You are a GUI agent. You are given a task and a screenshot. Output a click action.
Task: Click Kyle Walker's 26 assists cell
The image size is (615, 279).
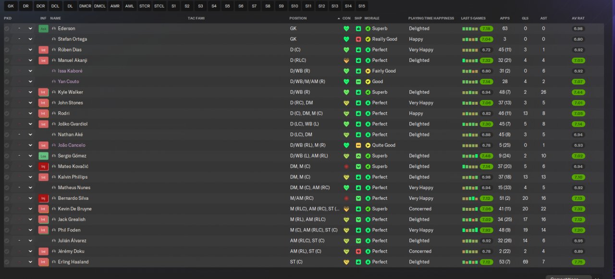tap(543, 92)
